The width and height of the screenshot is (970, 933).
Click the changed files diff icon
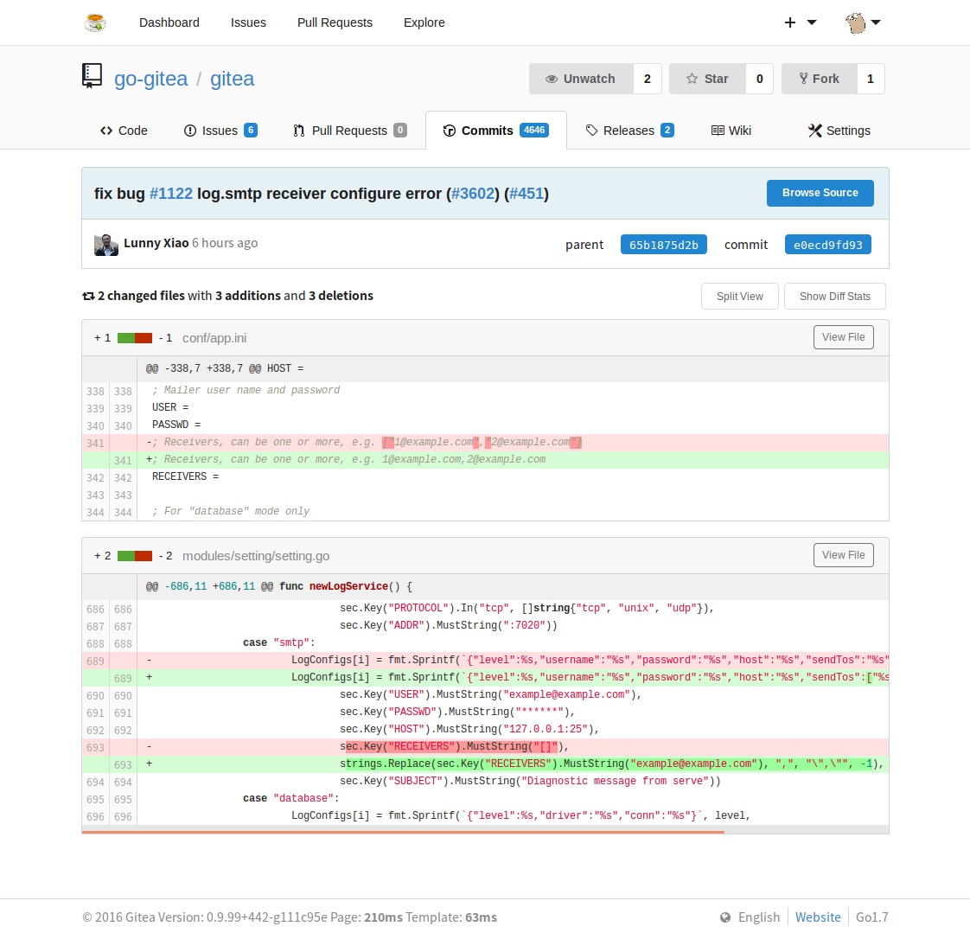point(88,297)
